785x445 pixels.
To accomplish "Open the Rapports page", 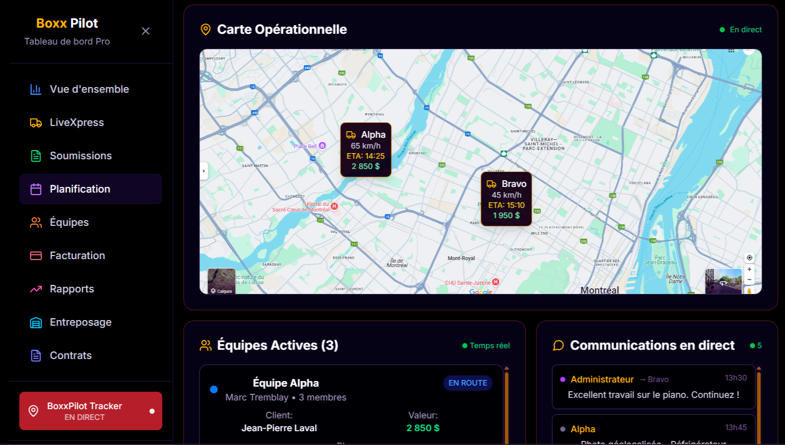I will [91, 289].
